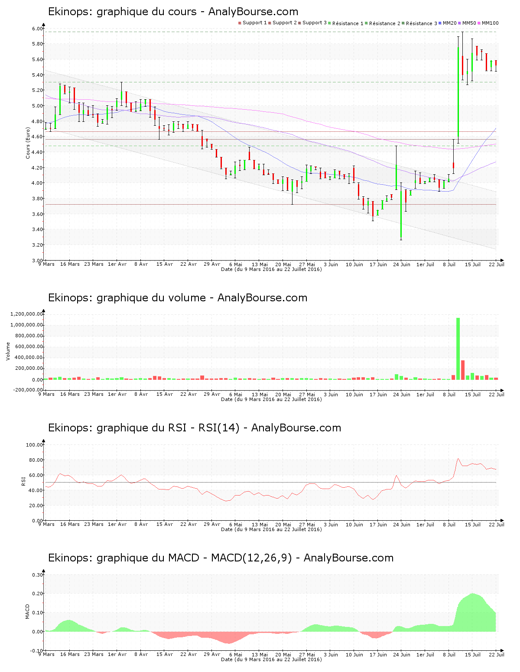520x672 pixels.
Task: Click the Support 2 legend entry
Action: [283, 23]
